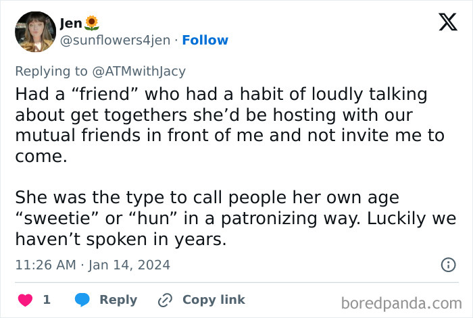Click the Jan 14, 2024 date
The width and height of the screenshot is (473, 318).
pos(129,265)
